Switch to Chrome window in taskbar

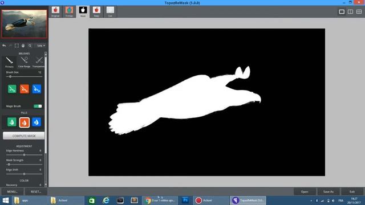(160, 200)
